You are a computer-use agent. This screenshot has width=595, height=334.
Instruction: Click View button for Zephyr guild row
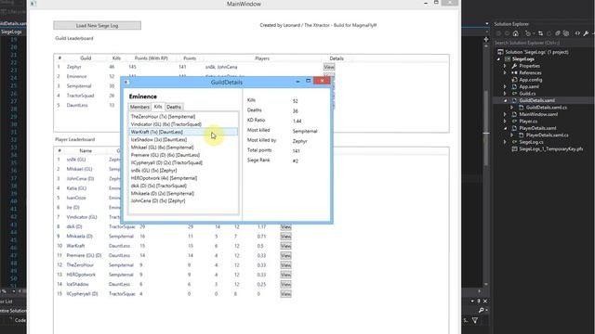pos(329,67)
